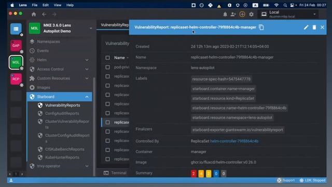Click the orange high count badge
Image resolution: width=332 pixels, height=187 pixels.
201,173
